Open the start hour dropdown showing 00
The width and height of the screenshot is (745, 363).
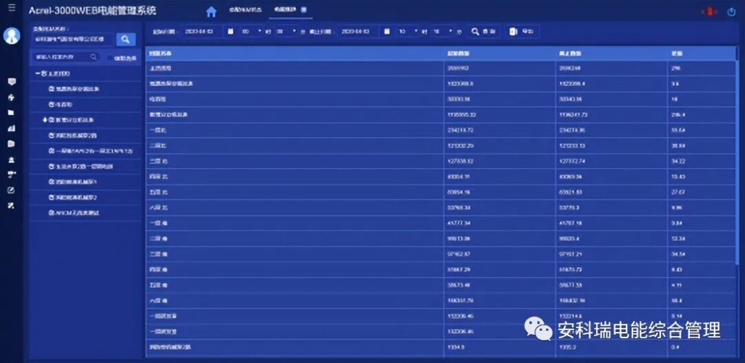tap(252, 31)
